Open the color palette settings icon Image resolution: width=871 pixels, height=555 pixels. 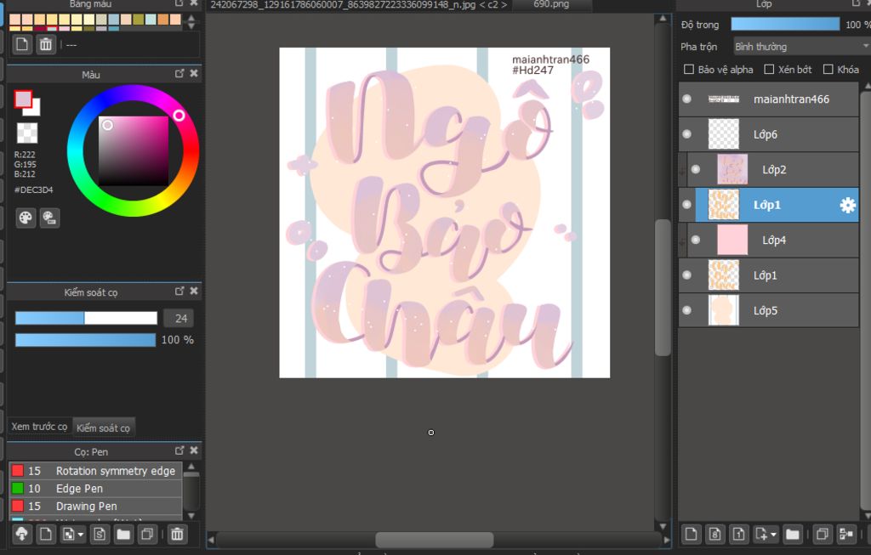click(x=26, y=218)
